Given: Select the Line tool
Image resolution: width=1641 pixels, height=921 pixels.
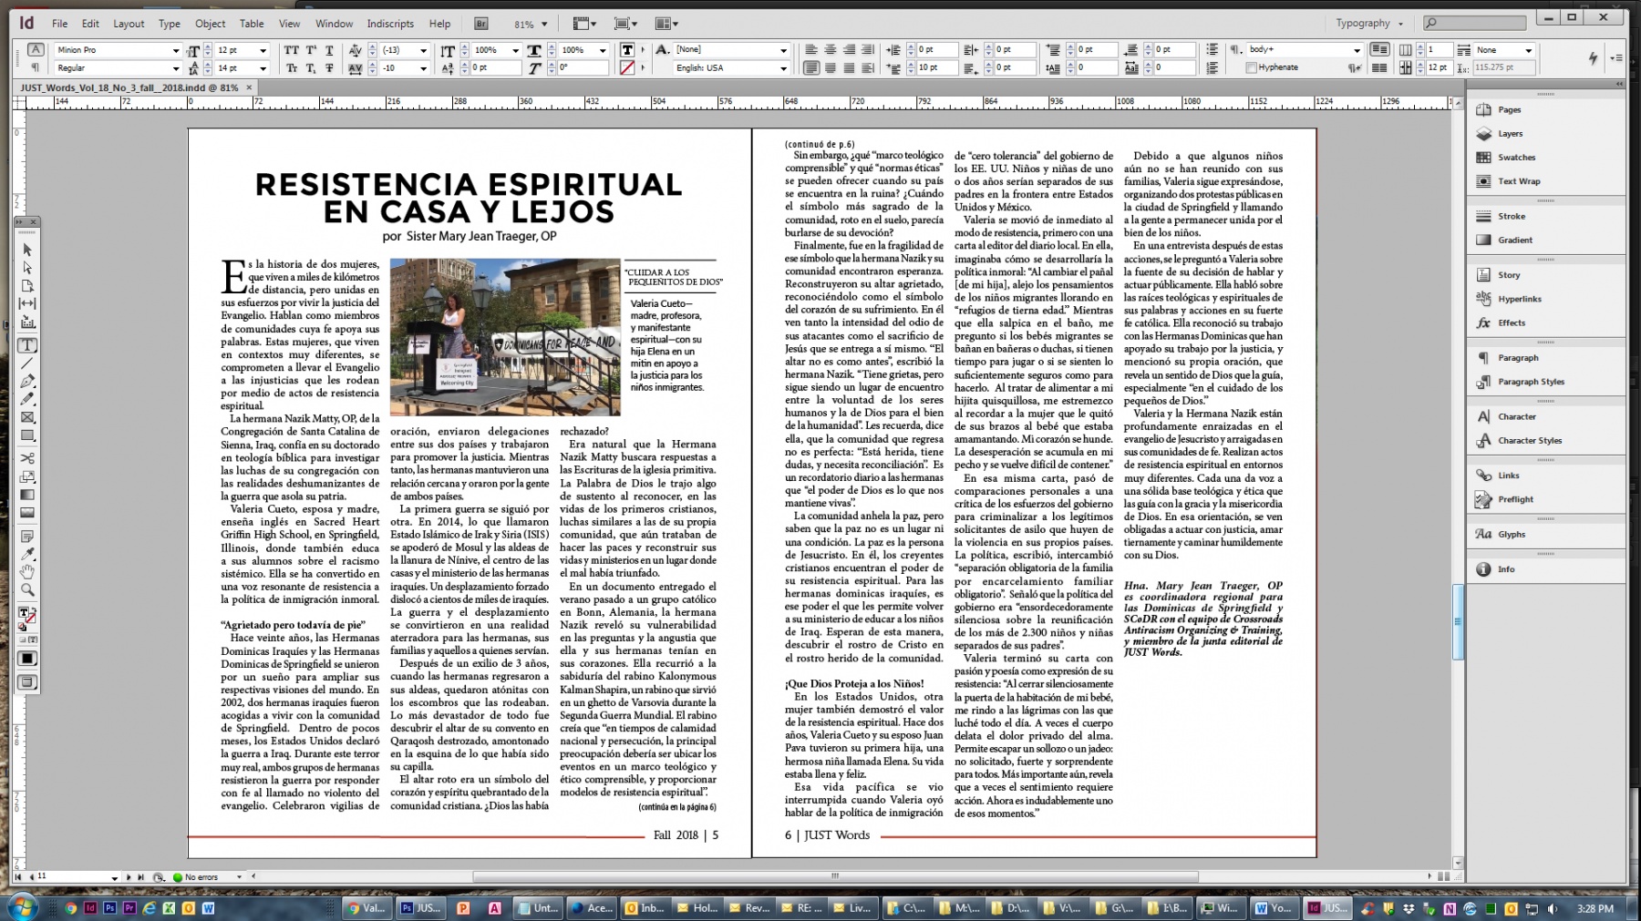Looking at the screenshot, I should pyautogui.click(x=27, y=363).
